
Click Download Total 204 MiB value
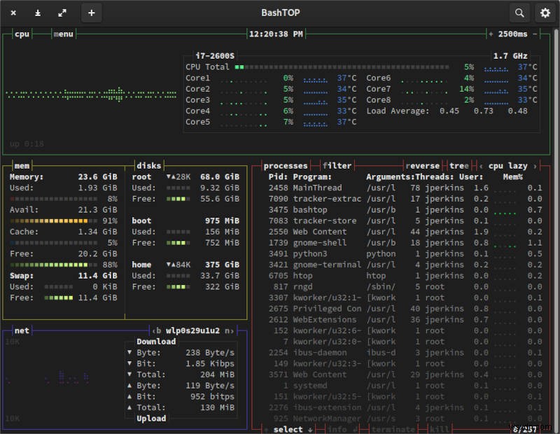[x=217, y=374]
